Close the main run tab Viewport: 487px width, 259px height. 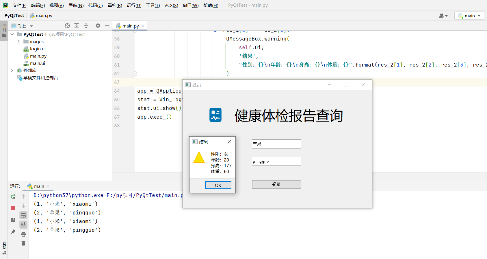[48, 186]
